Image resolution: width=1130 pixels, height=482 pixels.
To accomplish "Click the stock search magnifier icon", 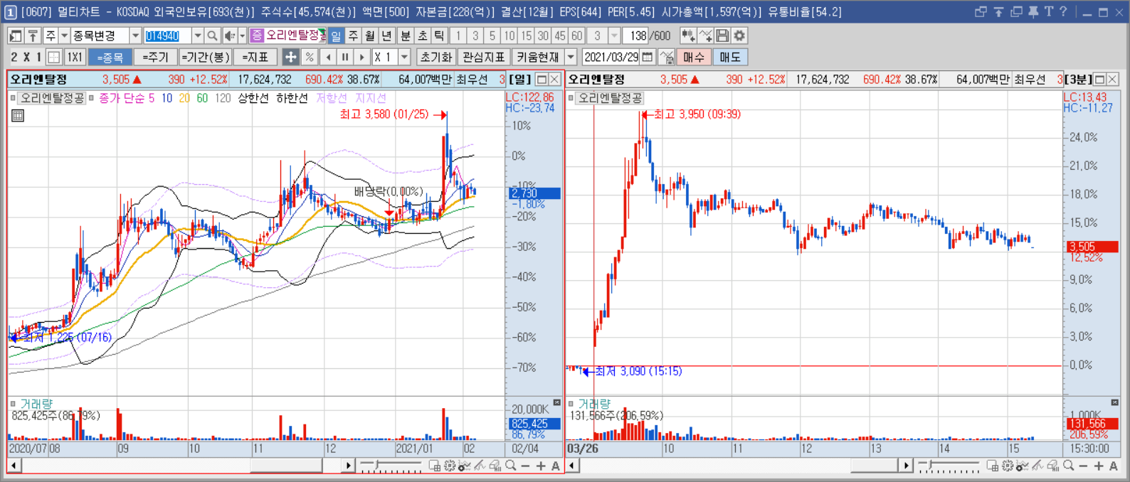I will coord(212,36).
